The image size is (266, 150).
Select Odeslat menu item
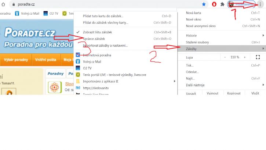coord(222,72)
